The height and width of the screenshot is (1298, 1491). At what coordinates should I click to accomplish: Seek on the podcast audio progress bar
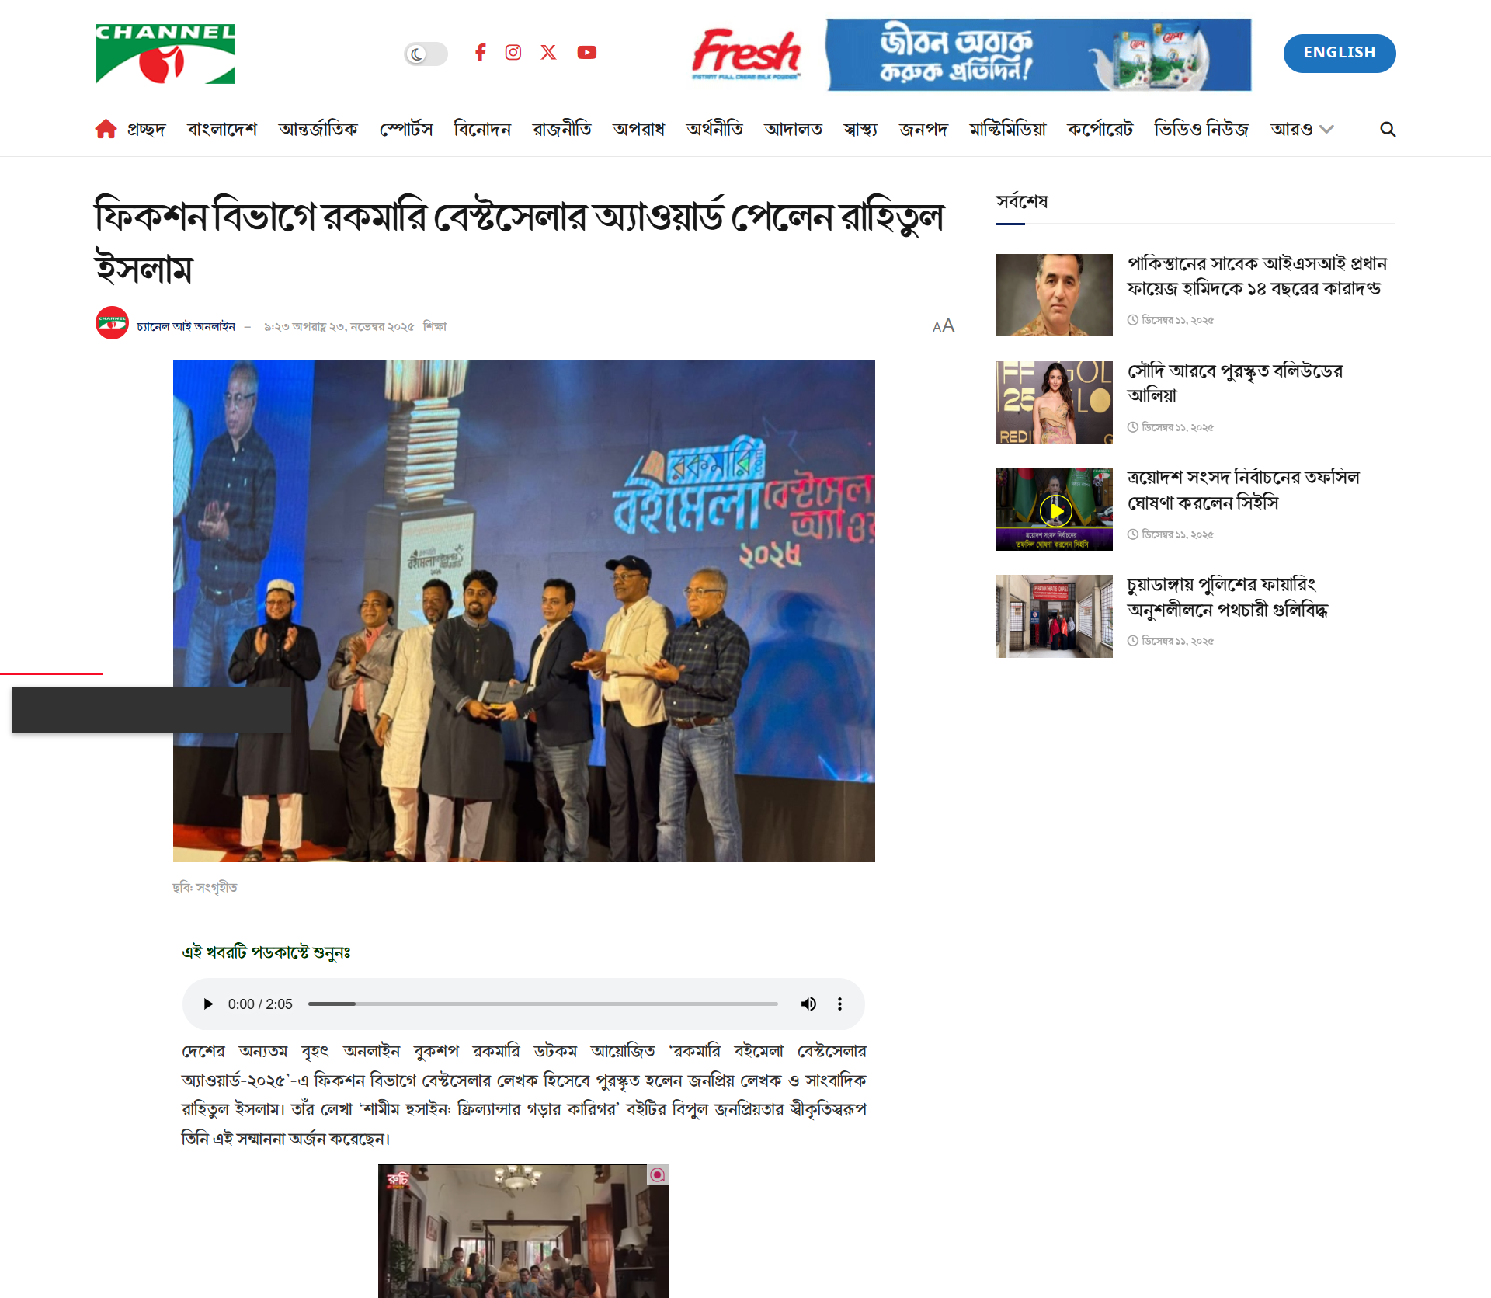pos(543,1004)
